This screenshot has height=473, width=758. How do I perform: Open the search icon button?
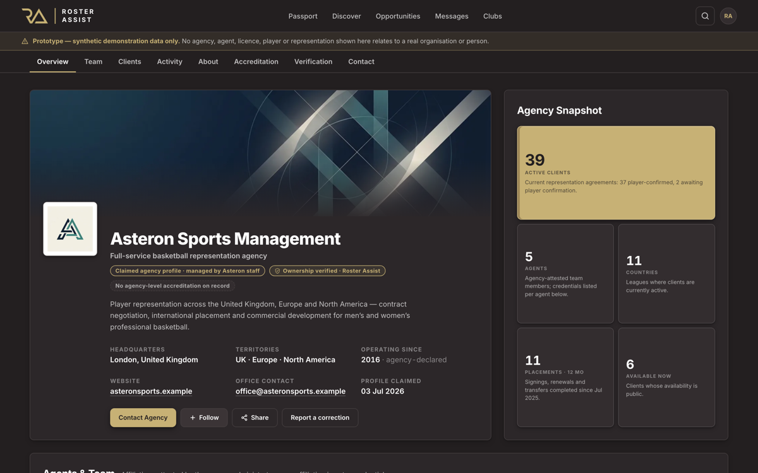705,16
